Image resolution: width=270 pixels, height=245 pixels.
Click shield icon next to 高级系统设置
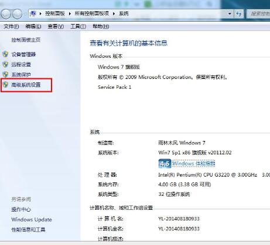[5, 85]
